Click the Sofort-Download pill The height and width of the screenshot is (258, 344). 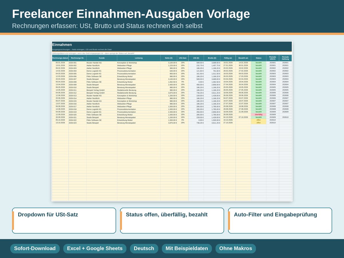tap(35, 249)
